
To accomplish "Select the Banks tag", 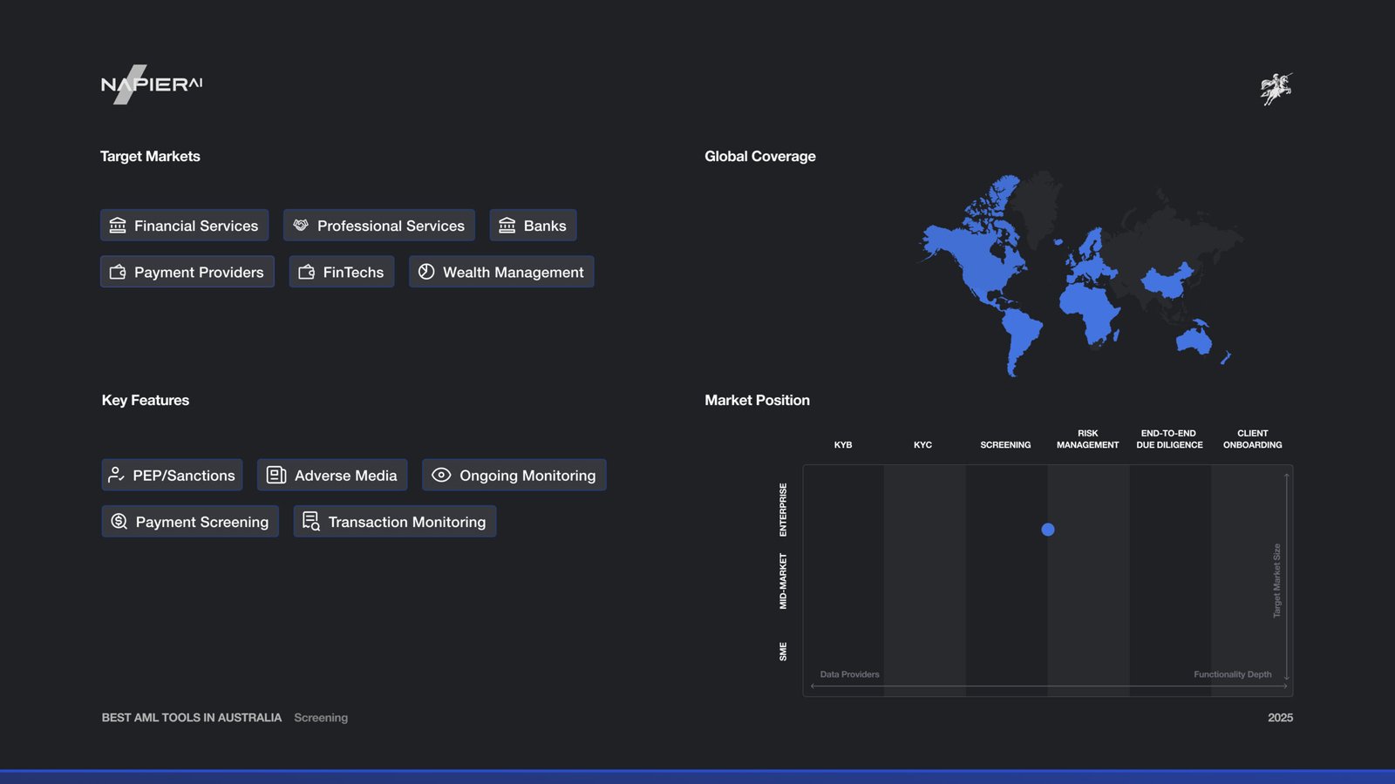I will [x=533, y=226].
